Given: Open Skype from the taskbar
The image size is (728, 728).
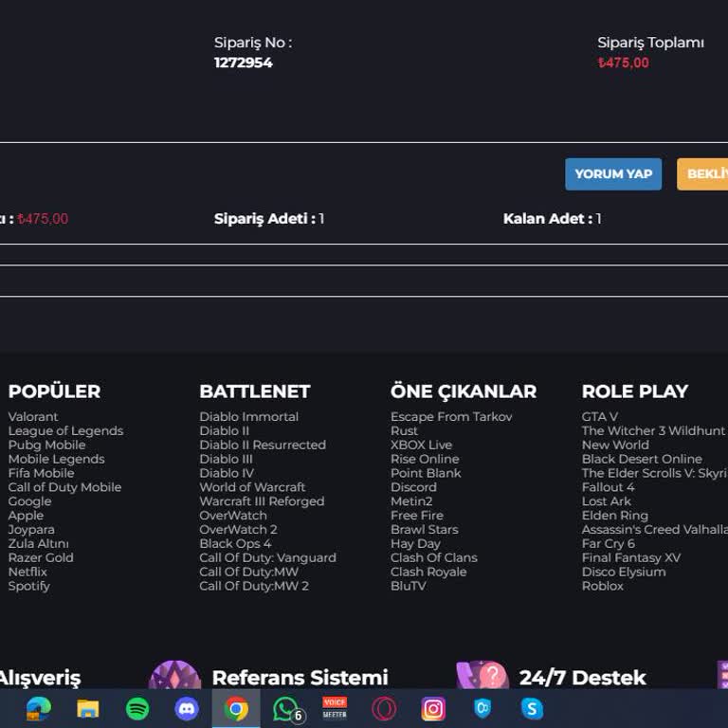Looking at the screenshot, I should click(x=532, y=708).
